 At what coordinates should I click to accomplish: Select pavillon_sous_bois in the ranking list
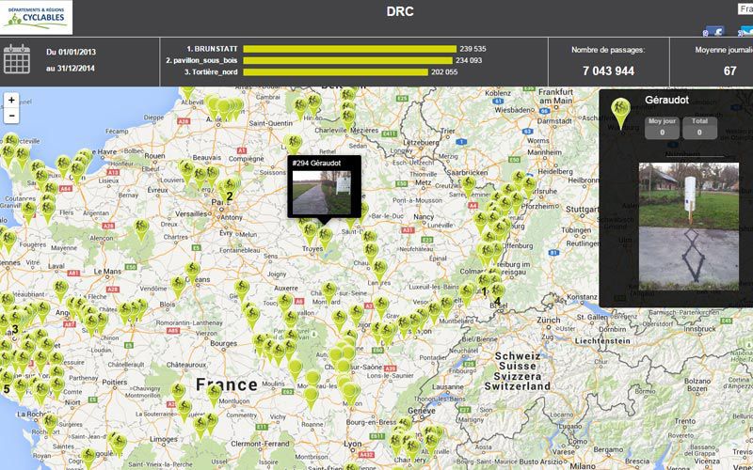pyautogui.click(x=201, y=60)
